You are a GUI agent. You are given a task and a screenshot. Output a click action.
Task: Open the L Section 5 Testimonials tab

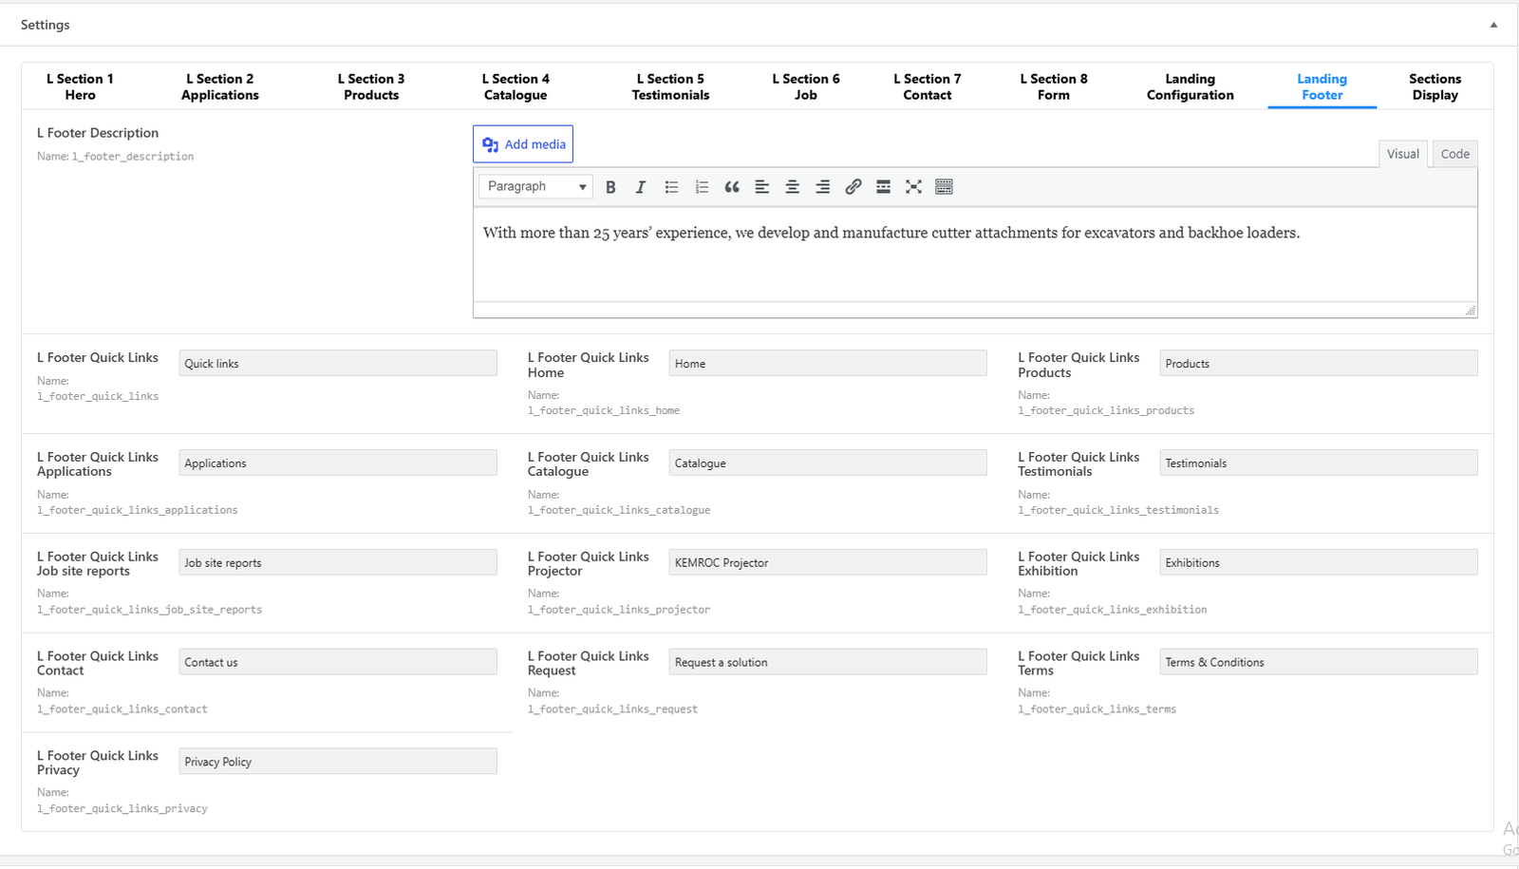tap(670, 86)
